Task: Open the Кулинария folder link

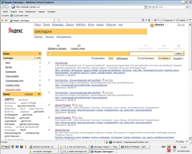Action: coord(11,72)
